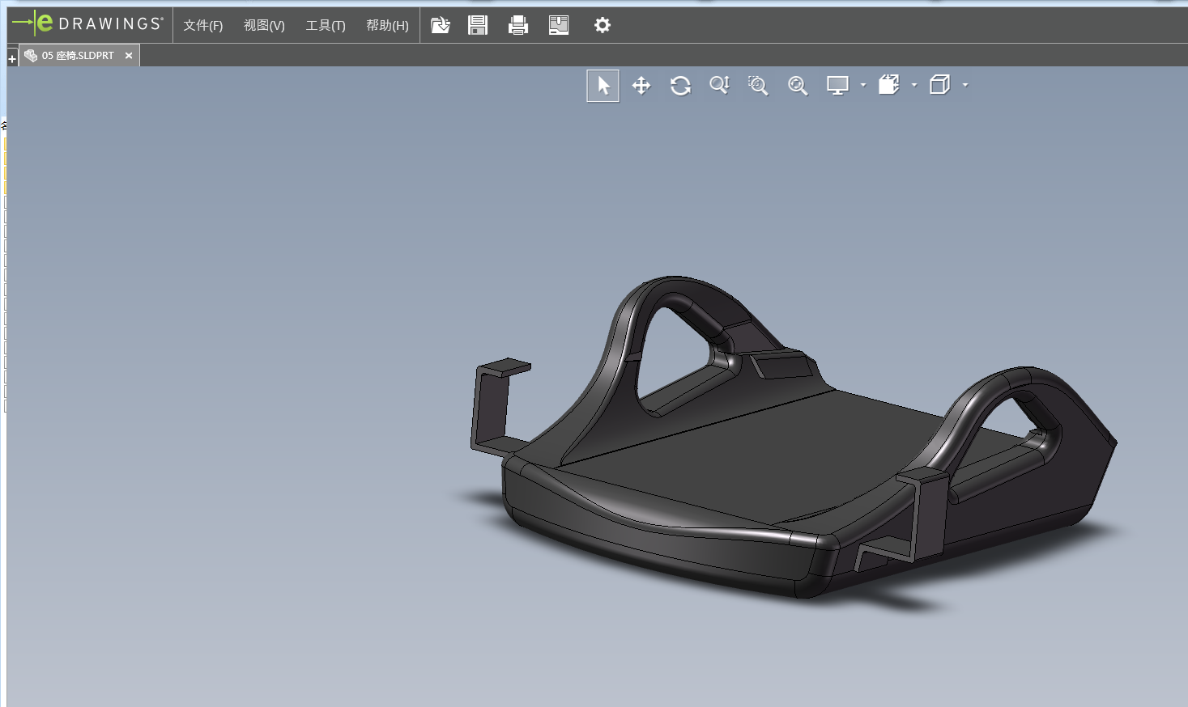
Task: Click the Save floppy disk icon
Action: pos(478,25)
